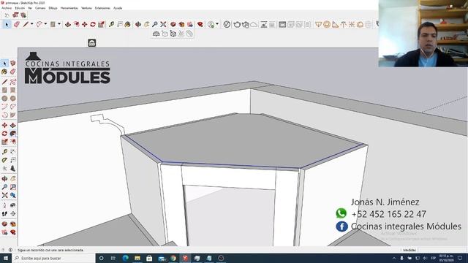Select the Move tool in top toolbar
468x263 pixels.
(85, 24)
